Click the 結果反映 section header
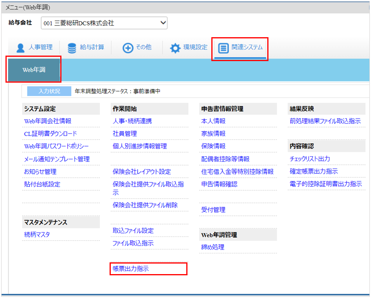The image size is (371, 298). click(326, 109)
